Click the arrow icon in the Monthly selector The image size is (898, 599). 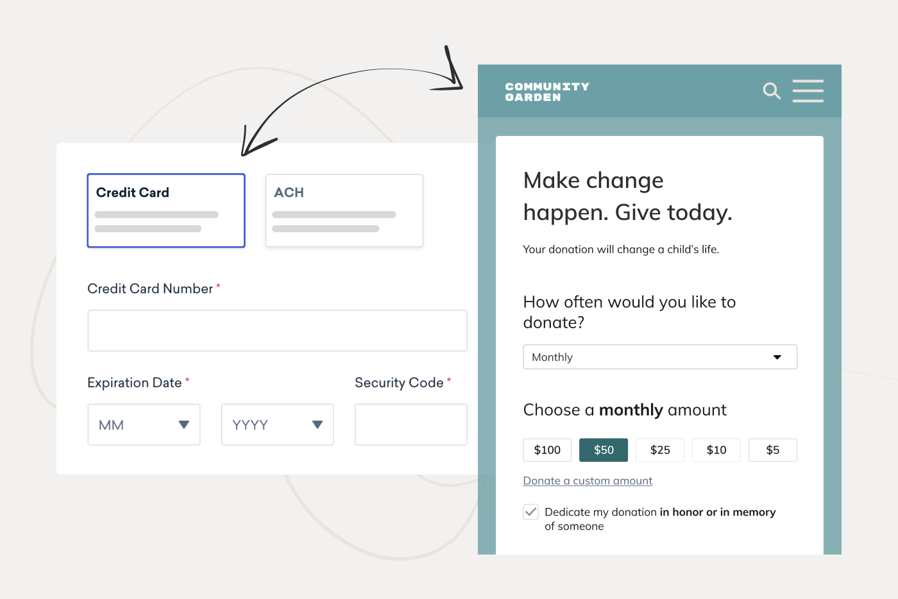point(778,357)
